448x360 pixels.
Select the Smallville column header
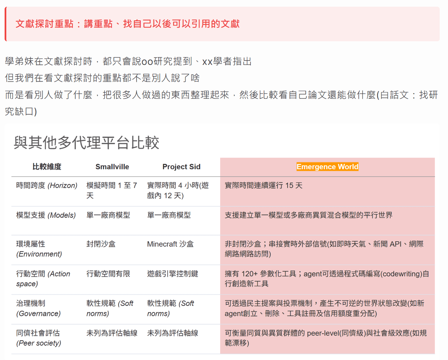[112, 167]
